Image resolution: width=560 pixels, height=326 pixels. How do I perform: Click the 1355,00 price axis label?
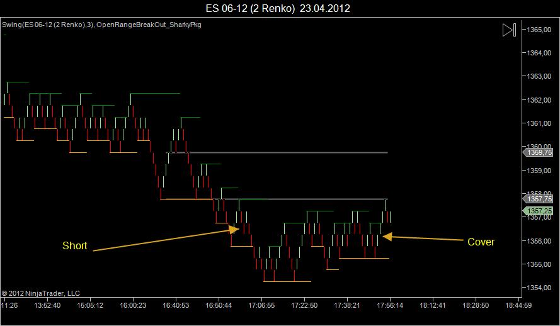tap(539, 264)
